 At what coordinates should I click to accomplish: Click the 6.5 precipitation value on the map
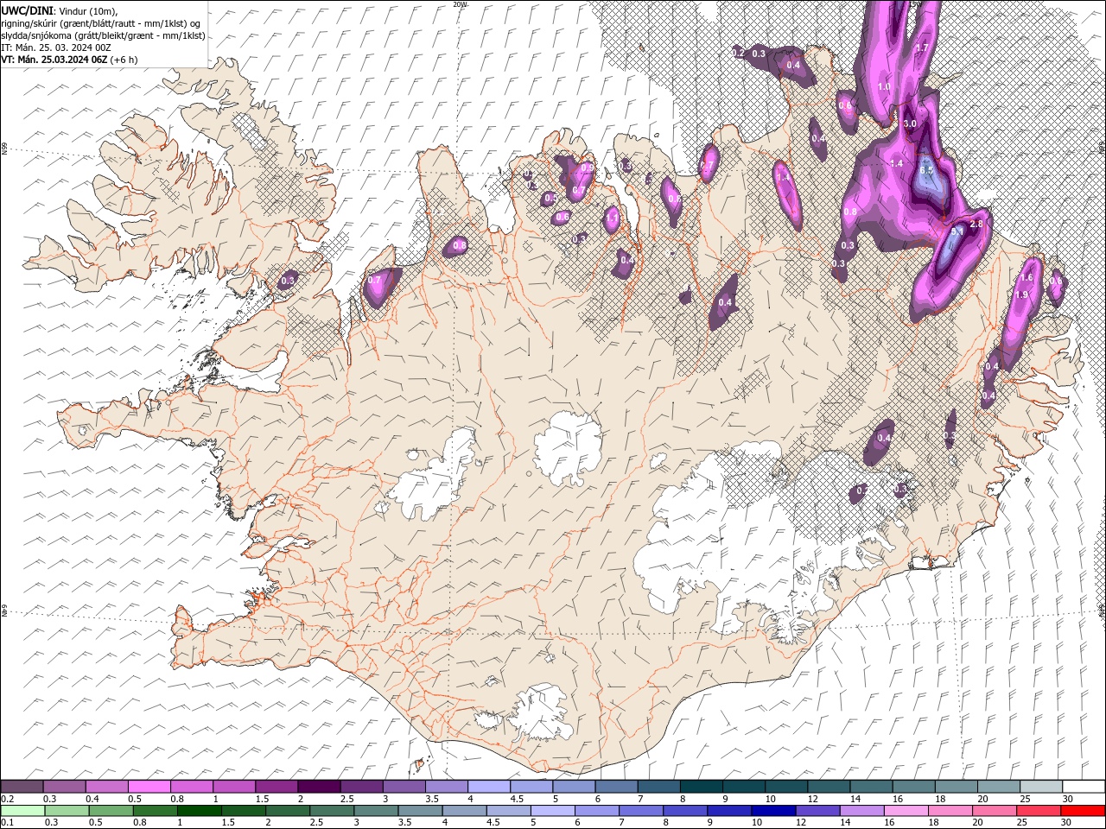tap(927, 171)
